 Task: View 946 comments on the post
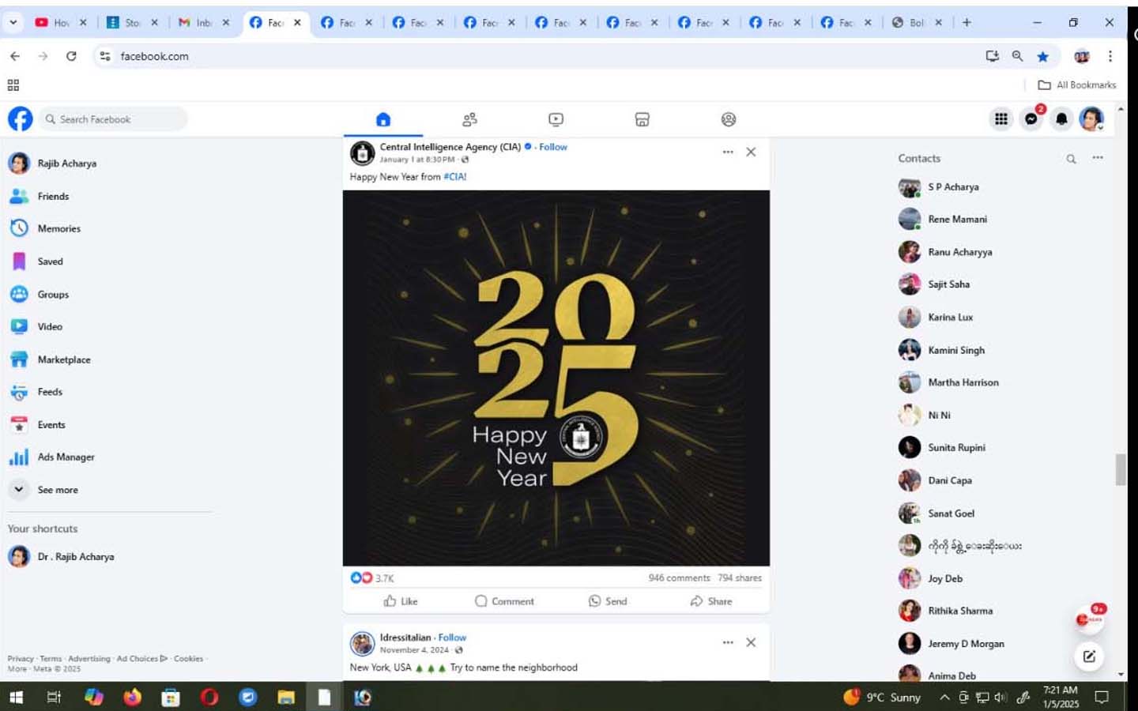(x=679, y=578)
